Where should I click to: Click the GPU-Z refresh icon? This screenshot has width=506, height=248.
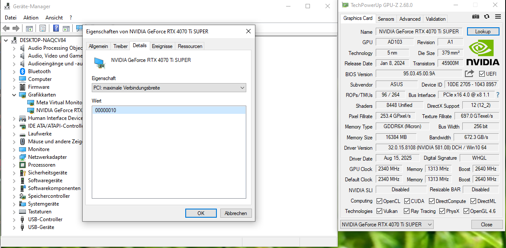point(487,16)
